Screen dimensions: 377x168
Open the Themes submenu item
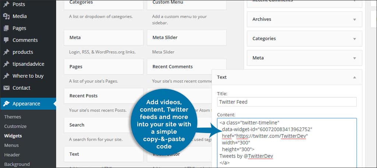(x=13, y=117)
